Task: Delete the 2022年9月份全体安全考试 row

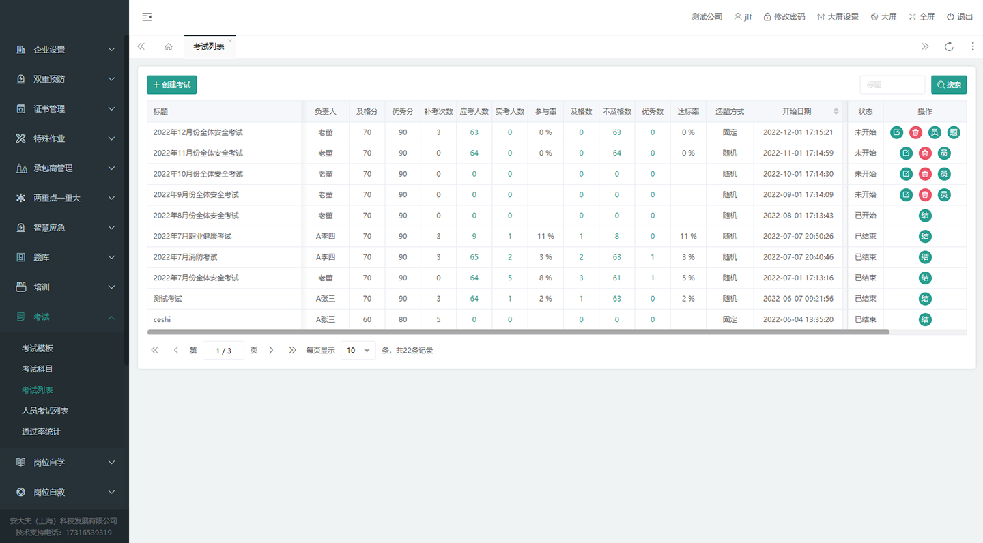Action: (x=925, y=195)
